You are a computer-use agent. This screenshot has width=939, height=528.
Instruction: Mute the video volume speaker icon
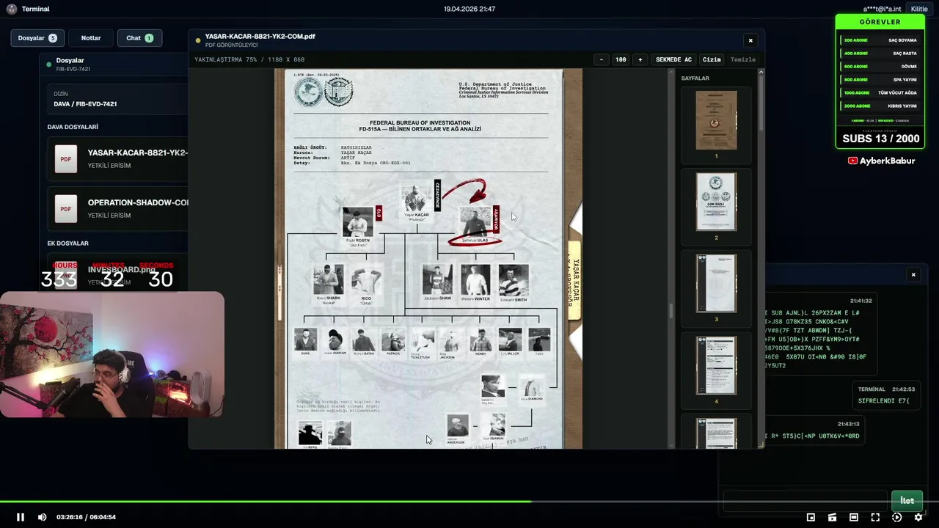(42, 517)
